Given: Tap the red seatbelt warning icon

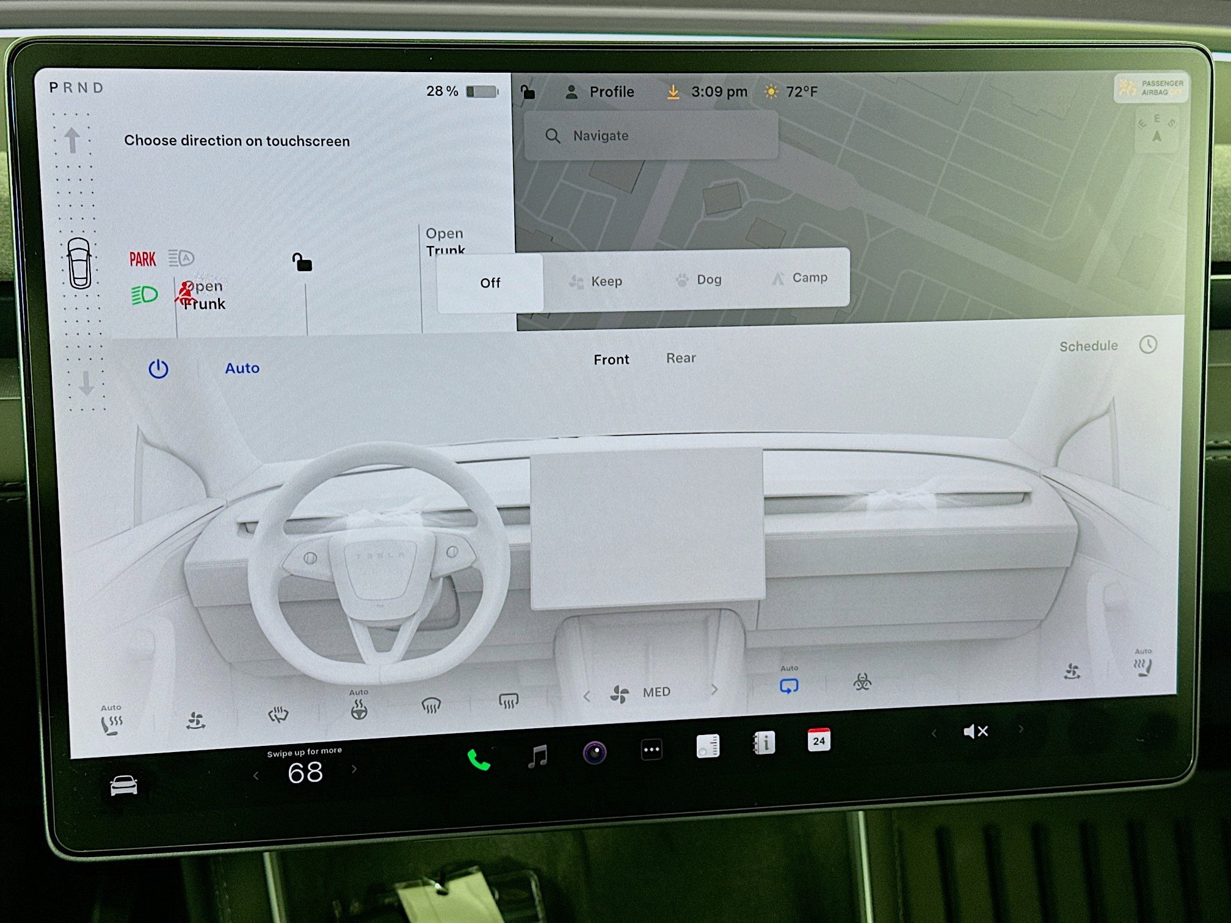Looking at the screenshot, I should [x=185, y=293].
